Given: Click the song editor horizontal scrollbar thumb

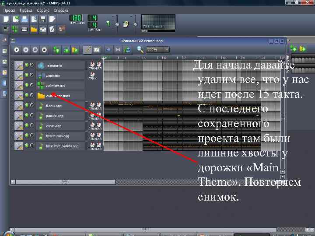Looking at the screenshot, I should 65,182.
